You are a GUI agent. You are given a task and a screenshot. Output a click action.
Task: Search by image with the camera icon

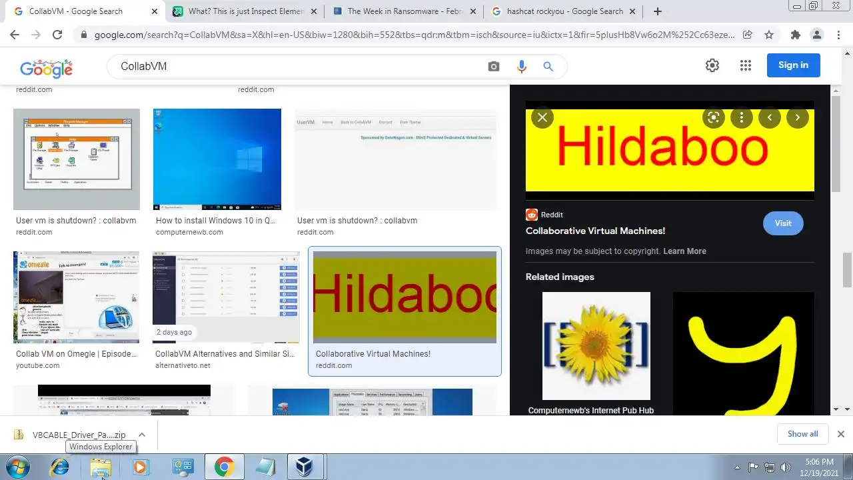click(x=493, y=66)
